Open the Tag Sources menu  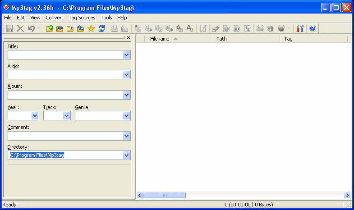pos(82,18)
